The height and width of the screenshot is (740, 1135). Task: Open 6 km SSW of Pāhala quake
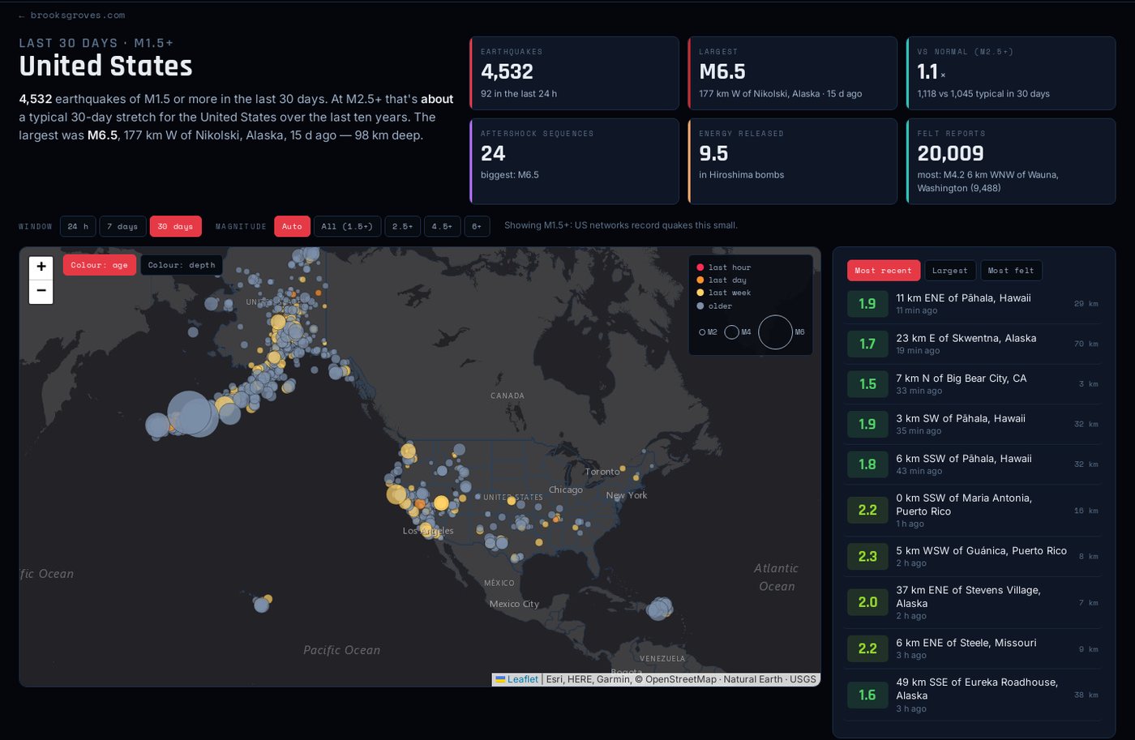(973, 464)
